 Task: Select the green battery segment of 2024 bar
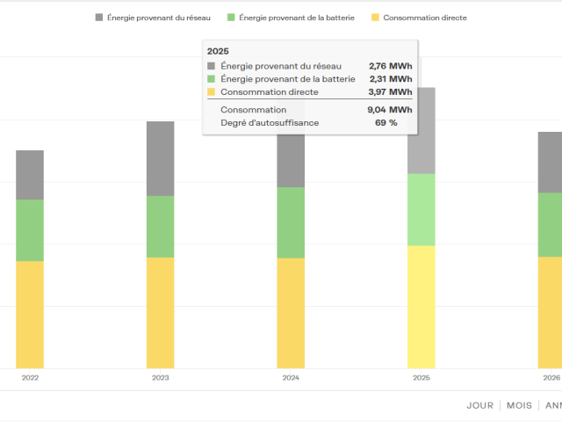pyautogui.click(x=291, y=222)
